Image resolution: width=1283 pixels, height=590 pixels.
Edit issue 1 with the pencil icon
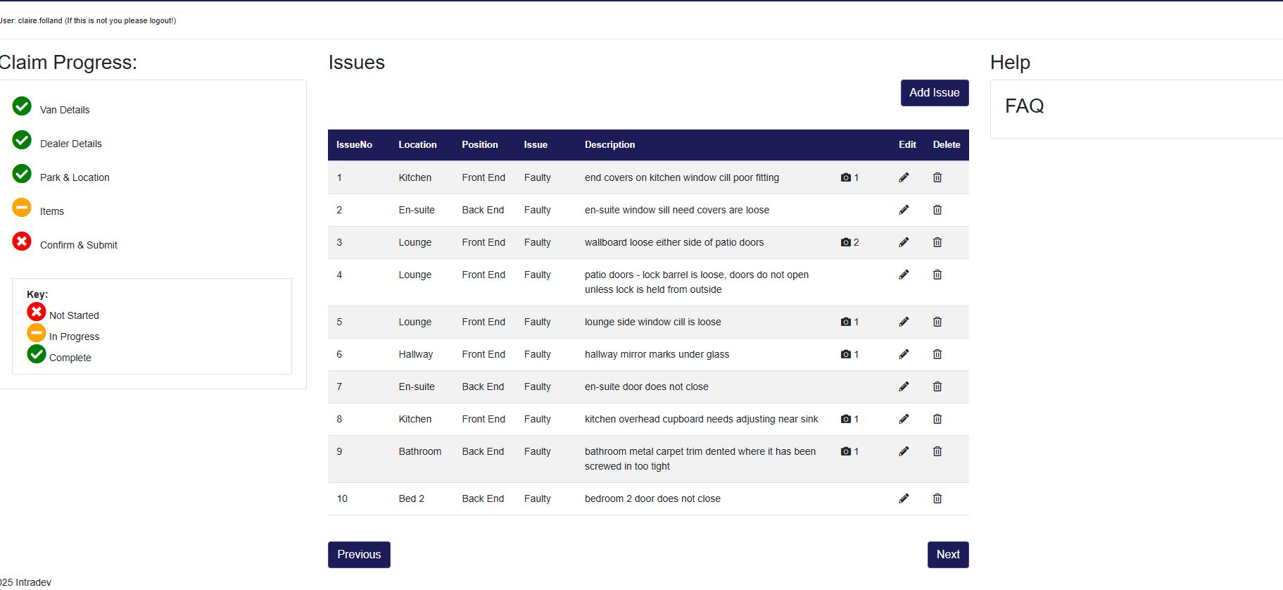904,177
